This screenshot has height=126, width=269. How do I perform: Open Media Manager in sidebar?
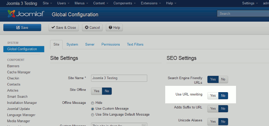click(x=18, y=121)
